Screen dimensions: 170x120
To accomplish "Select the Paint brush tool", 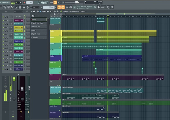I will click(x=40, y=11).
